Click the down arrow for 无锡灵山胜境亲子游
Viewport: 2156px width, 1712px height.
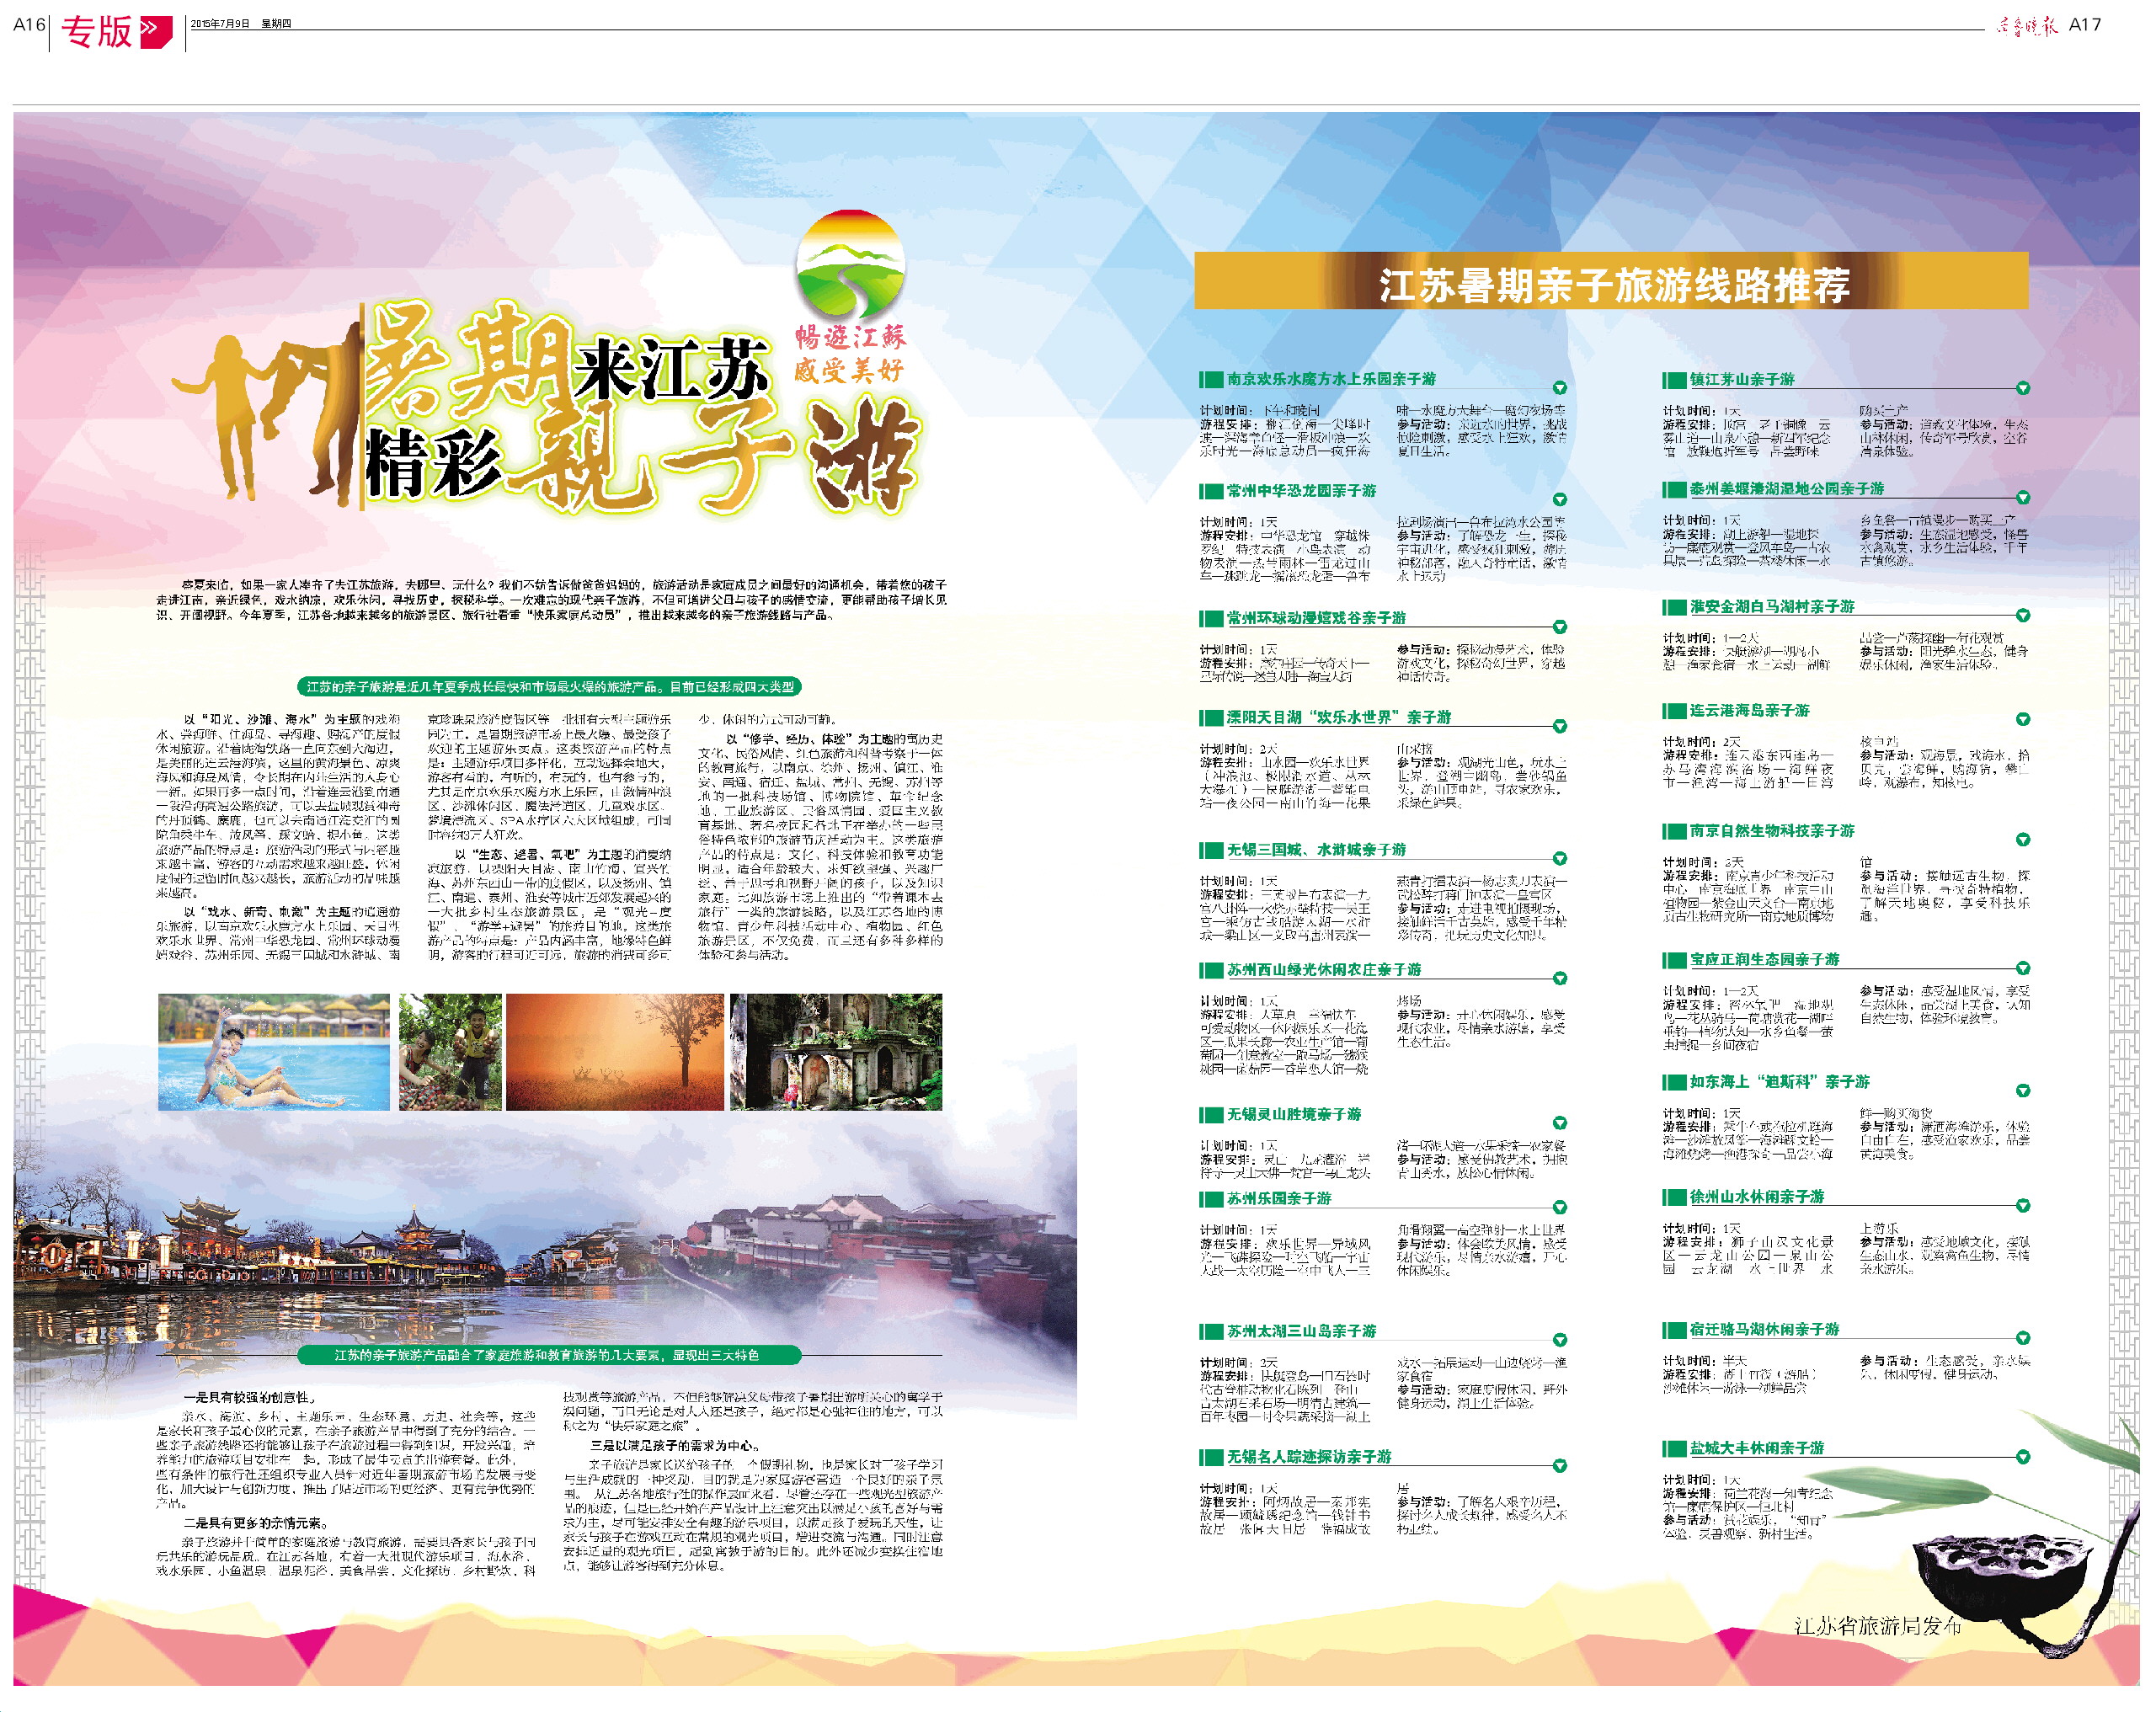tap(1559, 1122)
